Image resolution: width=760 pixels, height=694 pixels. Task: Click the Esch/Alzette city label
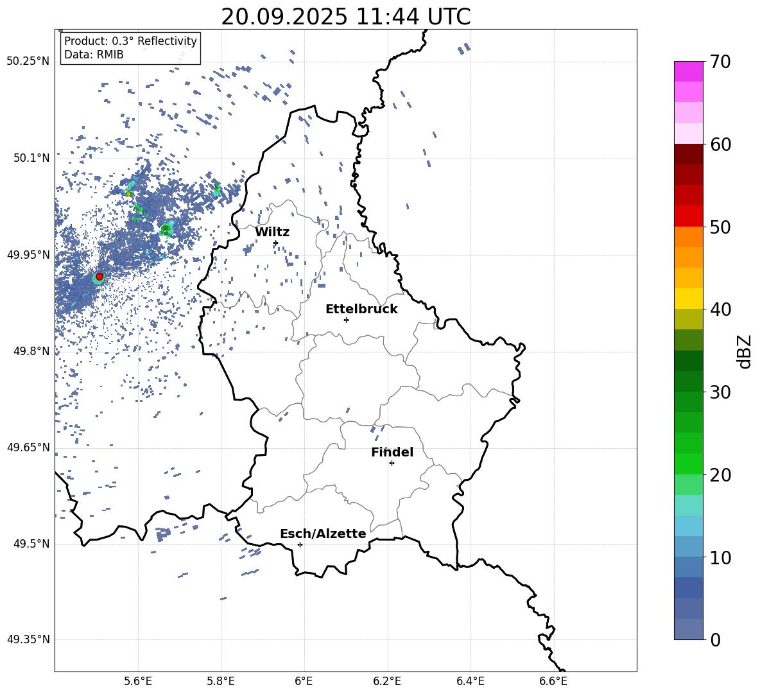coord(323,534)
